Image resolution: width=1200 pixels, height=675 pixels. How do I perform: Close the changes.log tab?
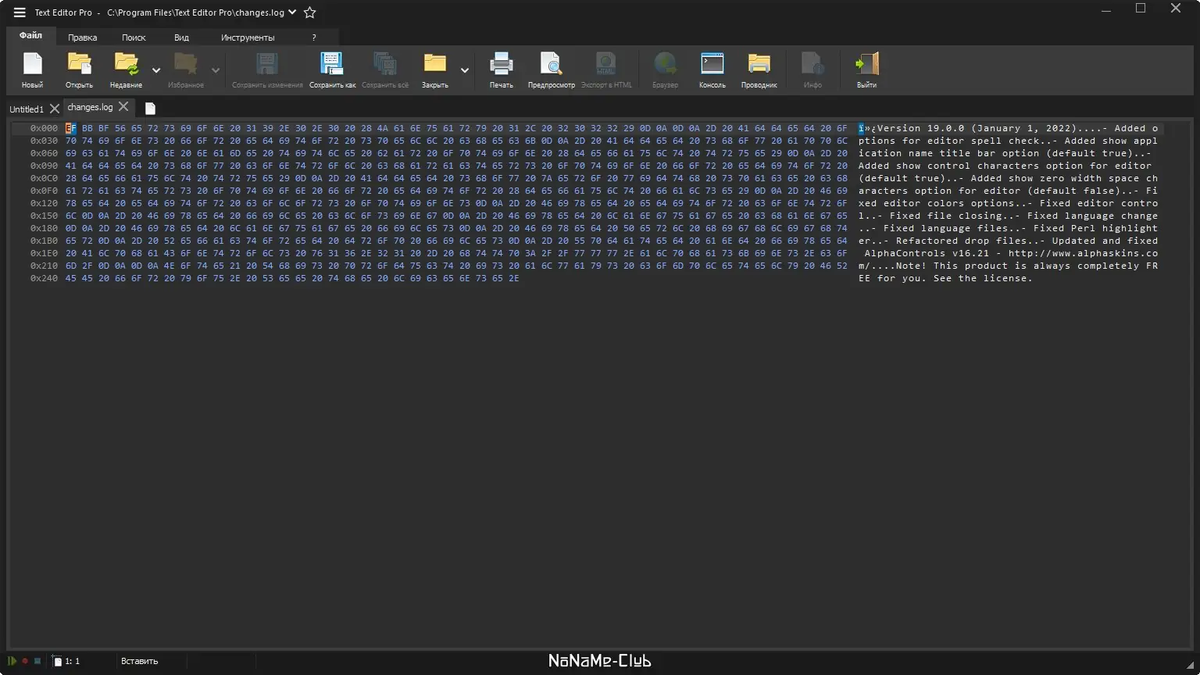pos(123,107)
